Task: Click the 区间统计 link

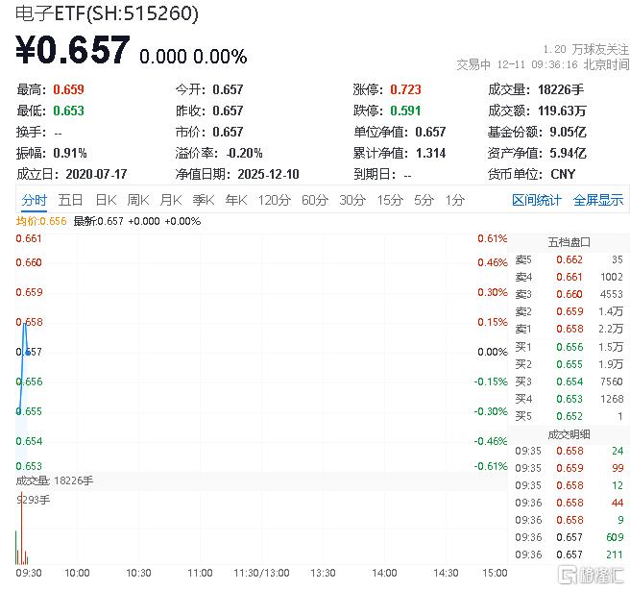Action: pyautogui.click(x=537, y=200)
